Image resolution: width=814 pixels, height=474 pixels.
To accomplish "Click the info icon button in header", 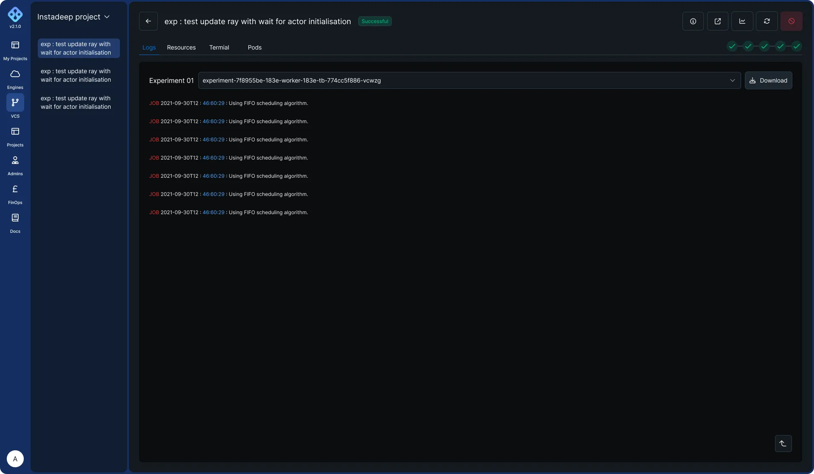I will tap(693, 21).
